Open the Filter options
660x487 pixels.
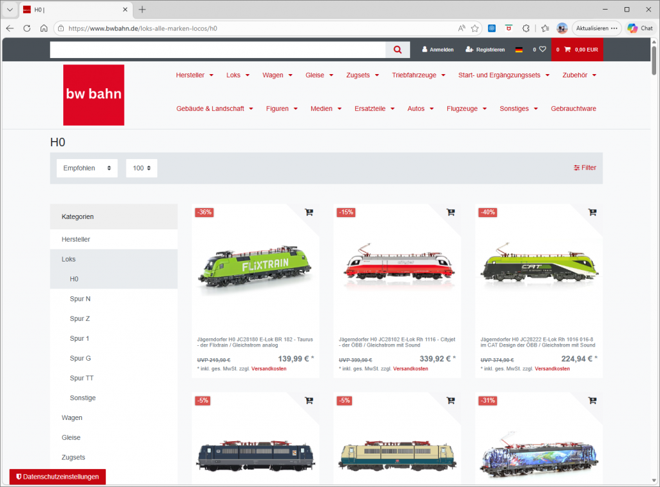585,167
